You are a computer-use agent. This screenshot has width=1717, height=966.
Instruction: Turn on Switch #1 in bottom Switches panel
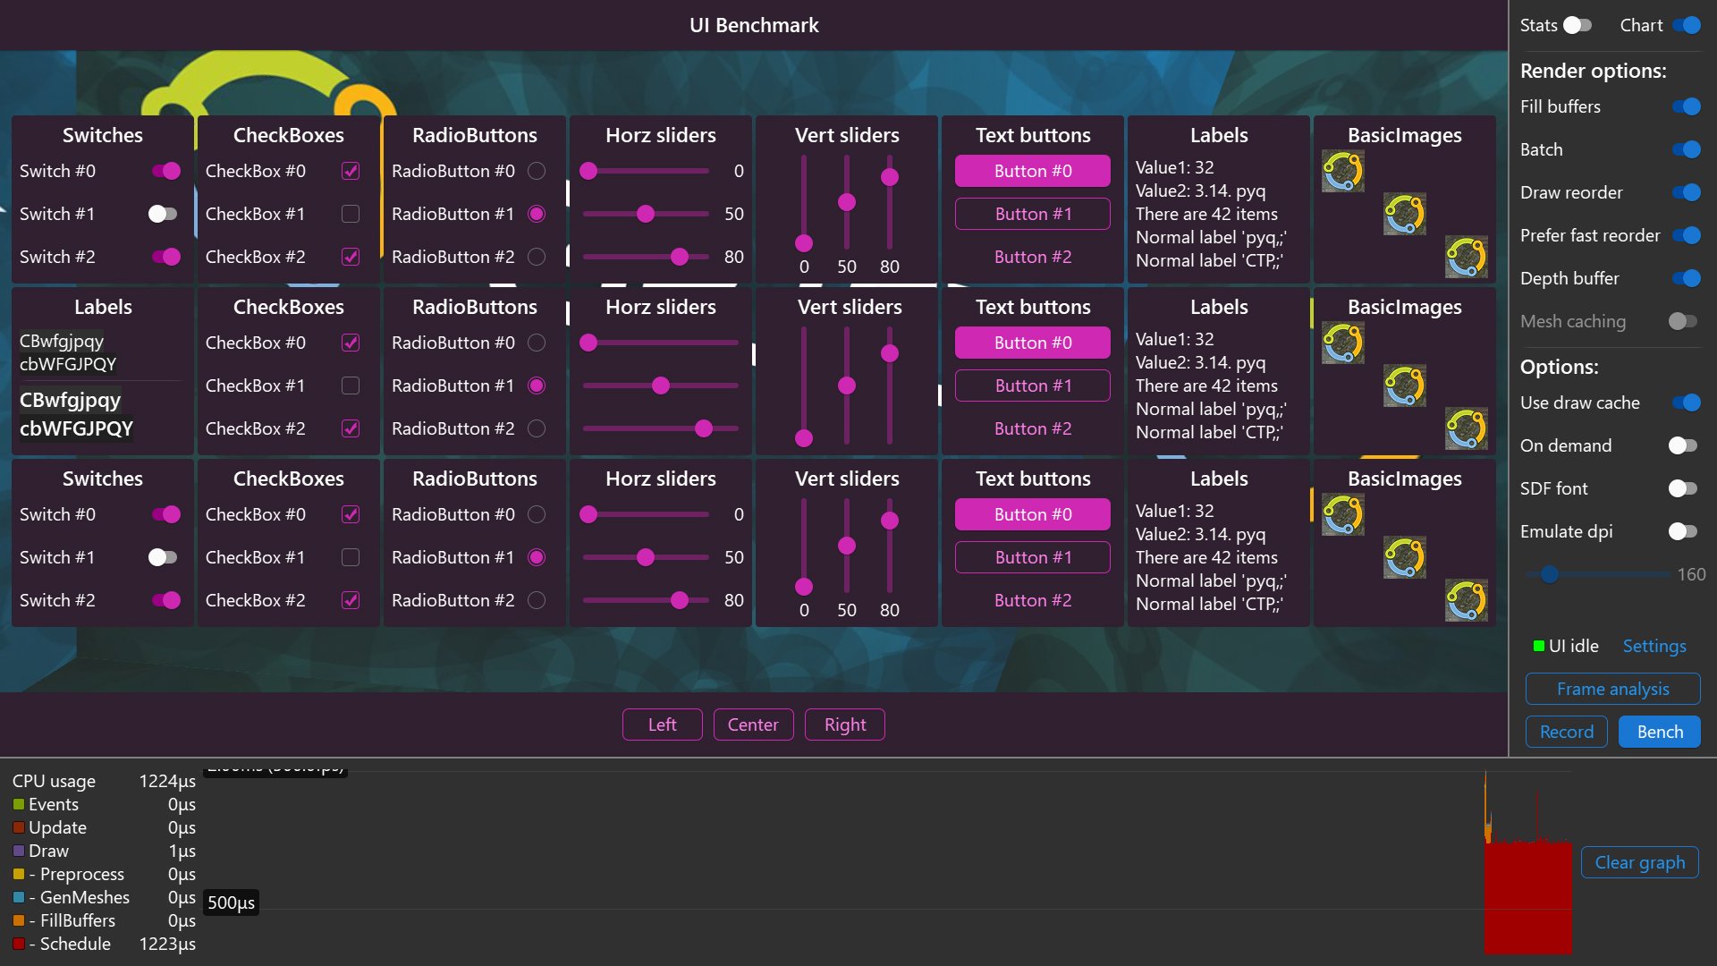tap(163, 557)
